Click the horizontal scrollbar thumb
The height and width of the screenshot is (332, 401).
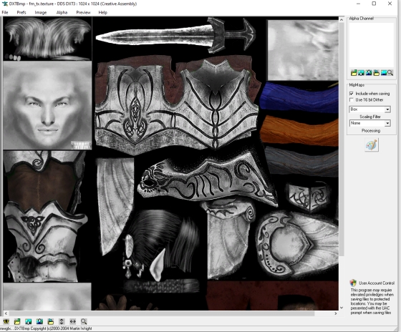point(162,313)
